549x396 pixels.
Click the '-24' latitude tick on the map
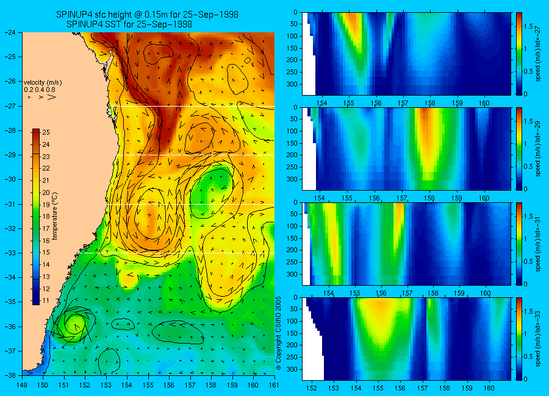10,32
